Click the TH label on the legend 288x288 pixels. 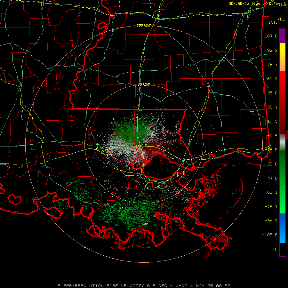[x=275, y=249]
